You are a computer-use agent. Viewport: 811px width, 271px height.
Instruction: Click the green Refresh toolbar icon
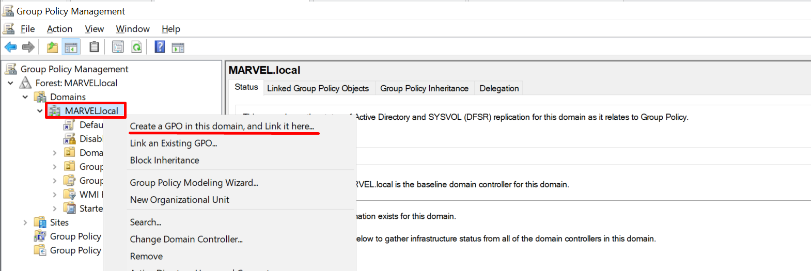[136, 47]
